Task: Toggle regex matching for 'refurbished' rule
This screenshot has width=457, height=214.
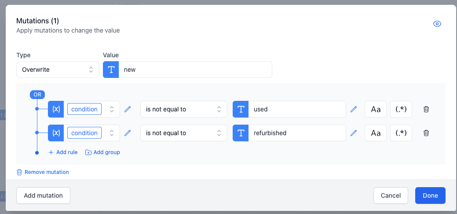Action: pos(401,133)
